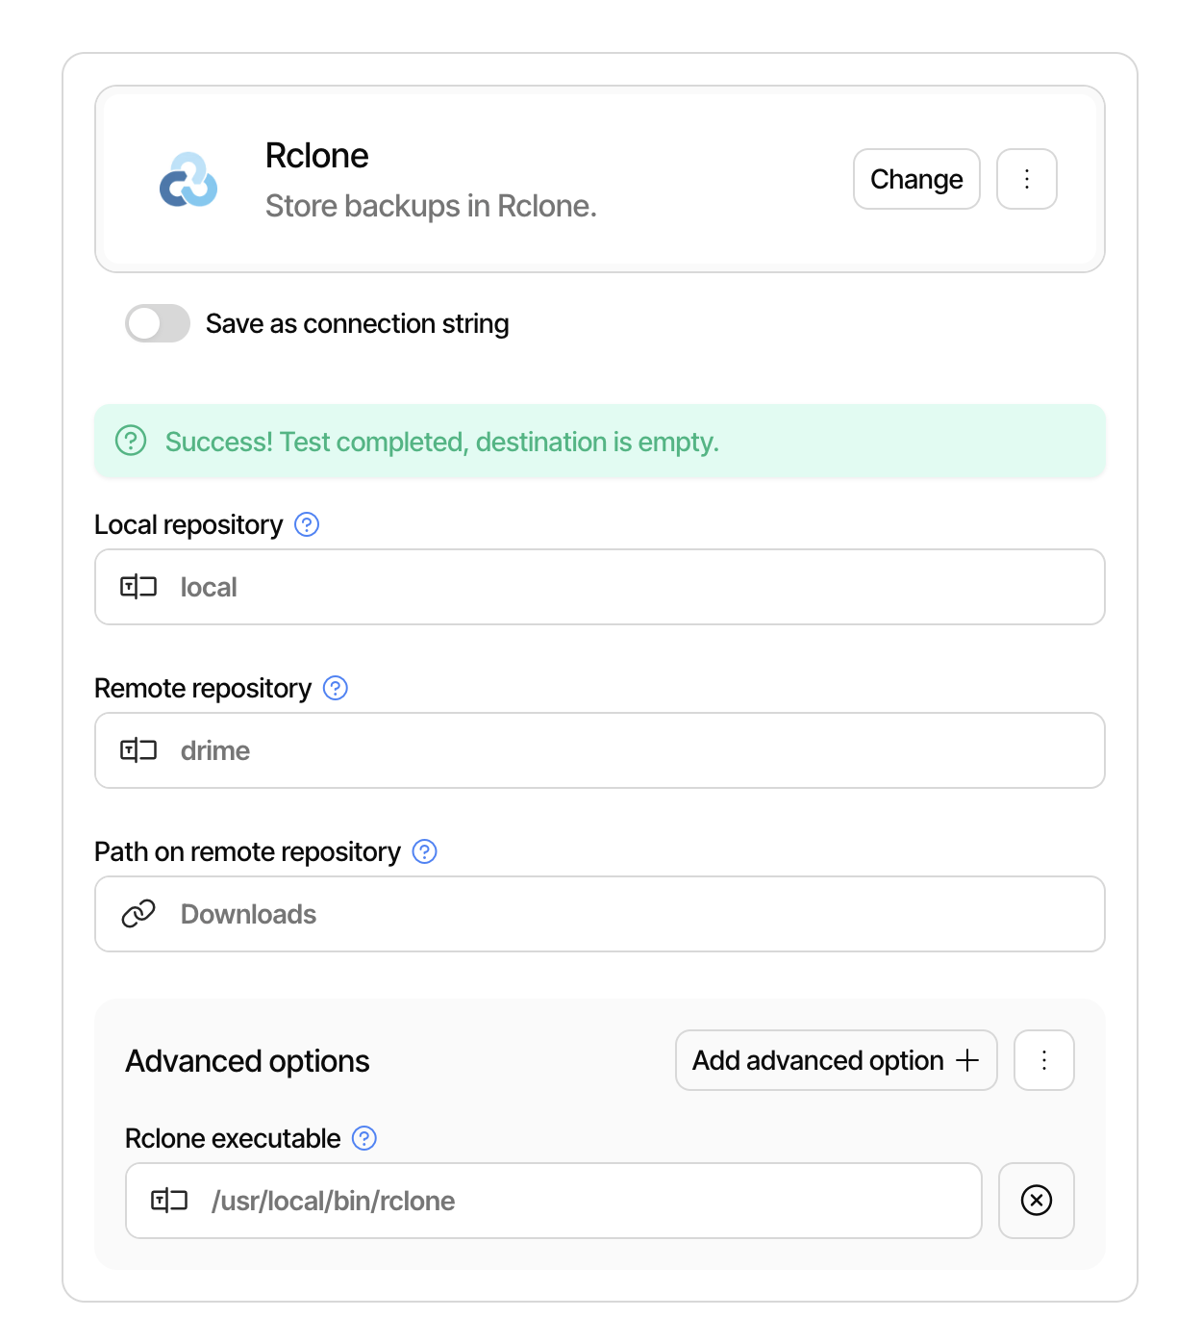Open three-dot menu beside Change button
1202x1343 pixels.
click(1026, 179)
